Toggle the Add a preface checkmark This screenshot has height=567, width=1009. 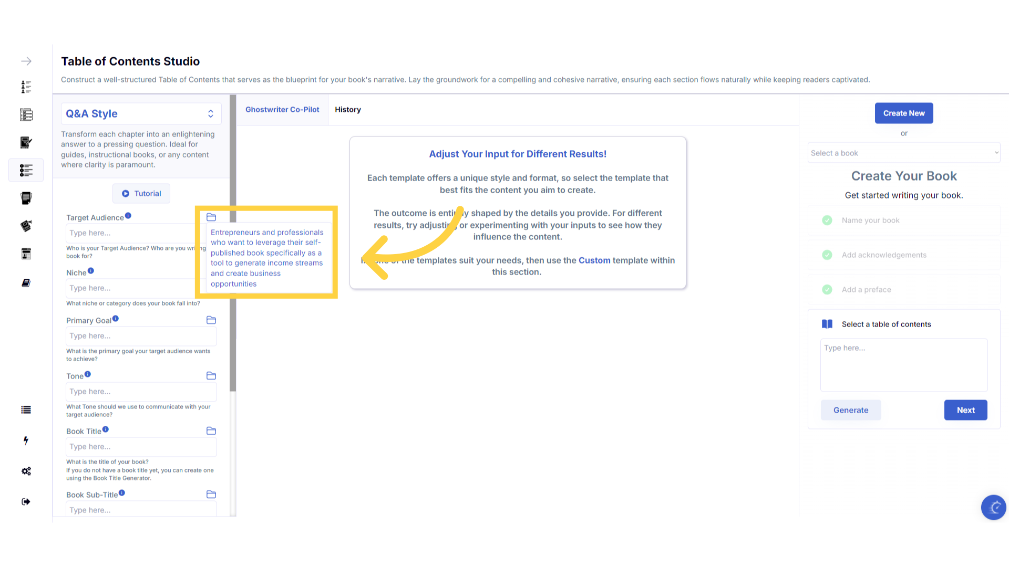pos(827,290)
